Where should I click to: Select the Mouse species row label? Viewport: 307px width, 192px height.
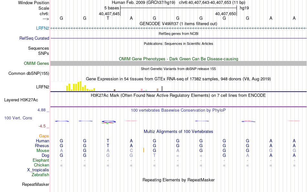[x=43, y=151]
